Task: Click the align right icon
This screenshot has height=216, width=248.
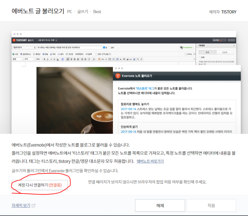Action: coord(75,59)
